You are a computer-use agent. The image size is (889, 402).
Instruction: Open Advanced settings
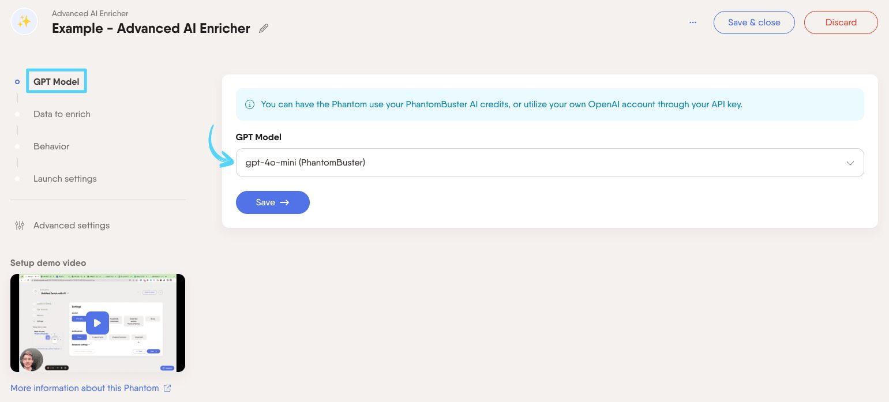(x=72, y=226)
